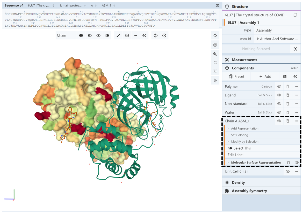Click the cube representation icon in toolbar

[x=127, y=35]
